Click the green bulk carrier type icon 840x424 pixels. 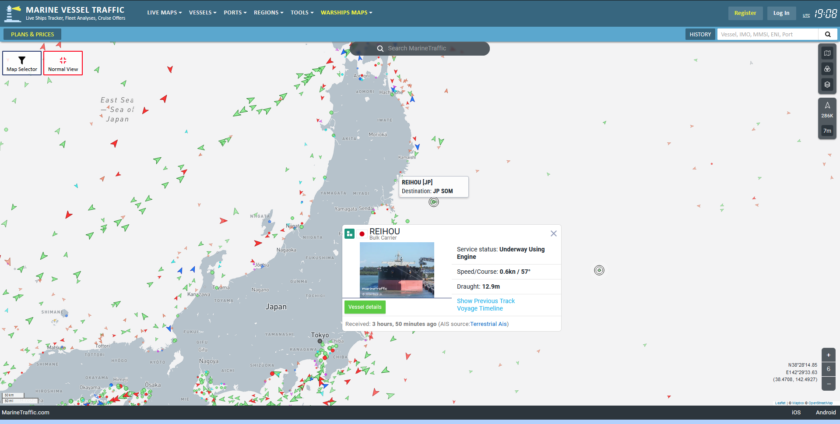pyautogui.click(x=349, y=233)
